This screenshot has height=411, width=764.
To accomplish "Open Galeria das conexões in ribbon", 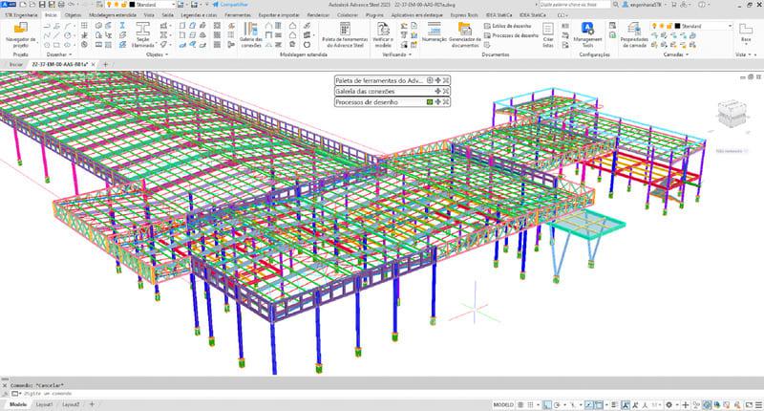I will coord(251,34).
